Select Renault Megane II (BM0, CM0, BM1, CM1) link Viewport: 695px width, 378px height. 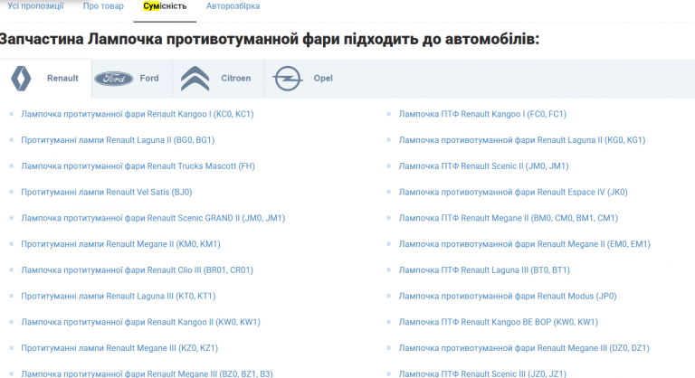coord(509,218)
